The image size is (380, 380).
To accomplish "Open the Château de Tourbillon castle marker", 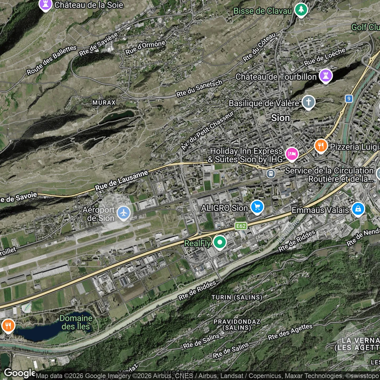I will pos(326,76).
